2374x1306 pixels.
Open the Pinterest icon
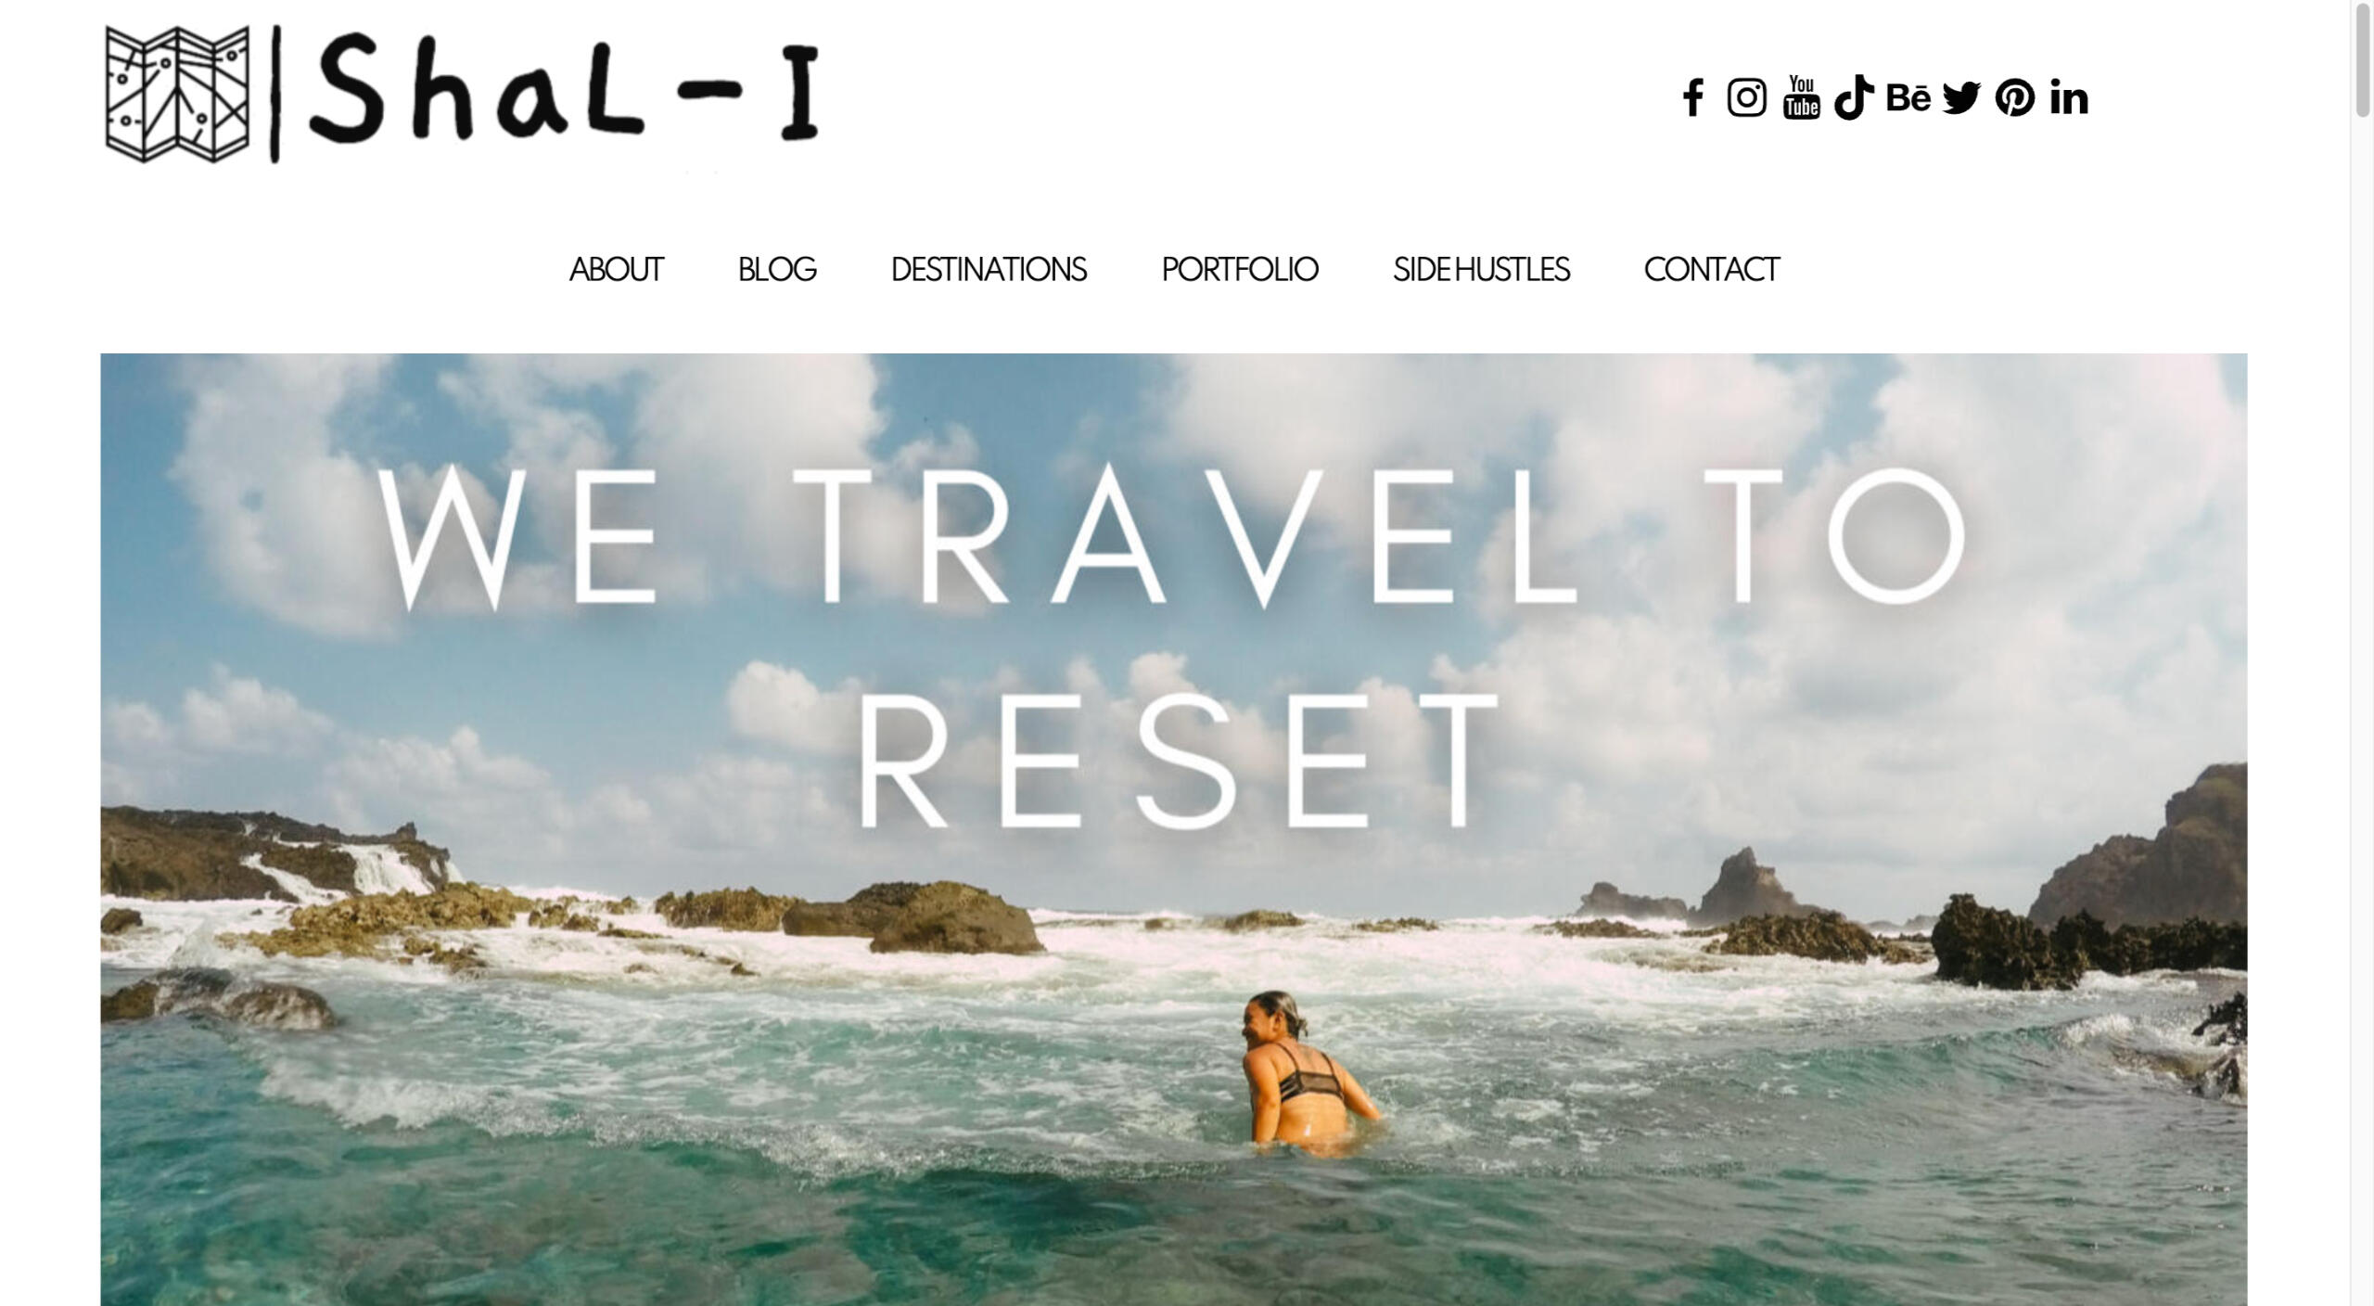point(2015,97)
